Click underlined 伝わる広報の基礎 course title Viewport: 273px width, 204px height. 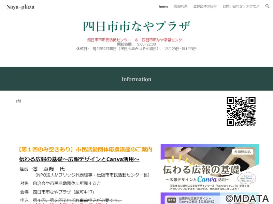(79, 159)
